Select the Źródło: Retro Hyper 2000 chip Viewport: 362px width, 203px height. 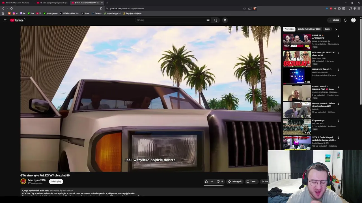(309, 29)
